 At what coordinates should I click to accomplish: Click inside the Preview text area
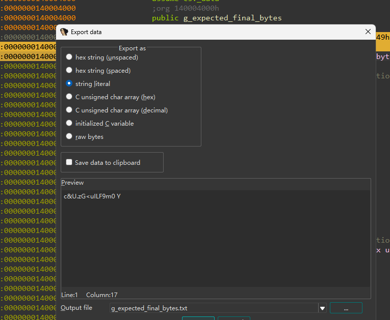tap(216, 238)
